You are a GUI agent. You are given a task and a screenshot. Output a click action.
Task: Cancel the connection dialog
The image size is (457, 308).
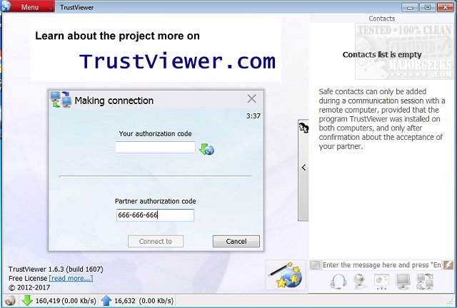click(x=236, y=241)
